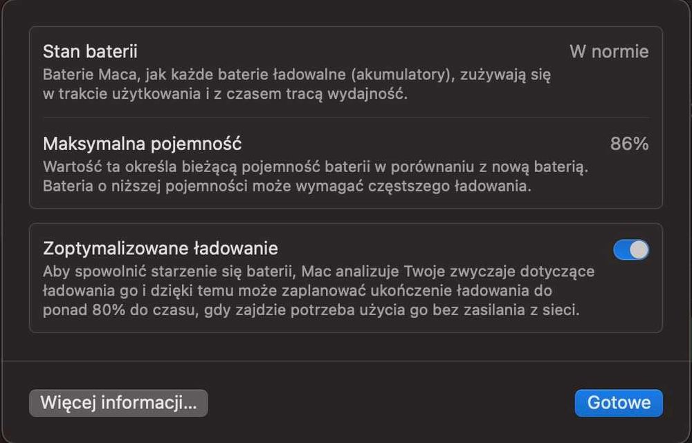Click the Stan baterii heading
The height and width of the screenshot is (443, 692).
[x=90, y=52]
